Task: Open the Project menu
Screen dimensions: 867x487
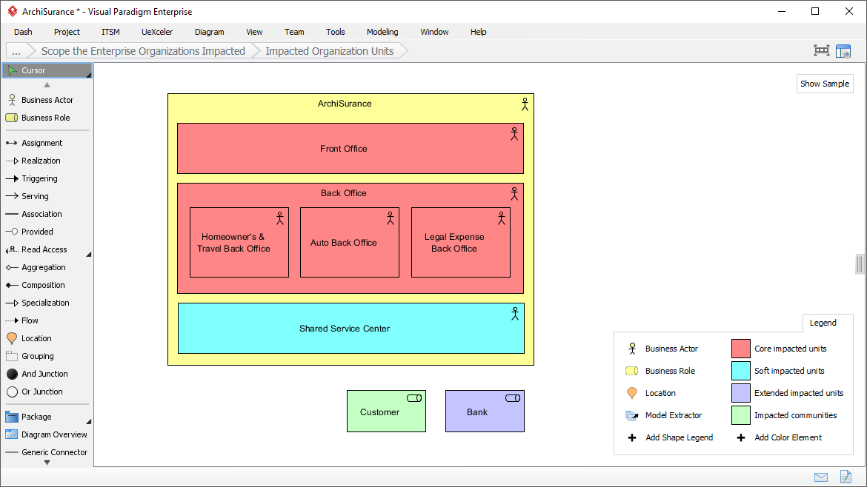Action: coord(67,32)
